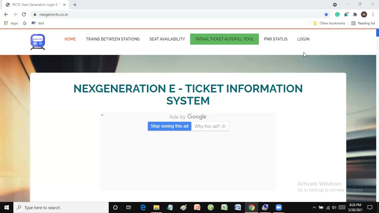The width and height of the screenshot is (379, 213).
Task: Click the battery icon in system tray
Action: coord(321,207)
